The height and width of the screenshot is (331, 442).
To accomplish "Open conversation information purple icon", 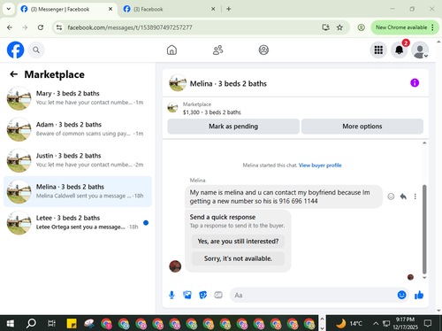I will click(415, 83).
